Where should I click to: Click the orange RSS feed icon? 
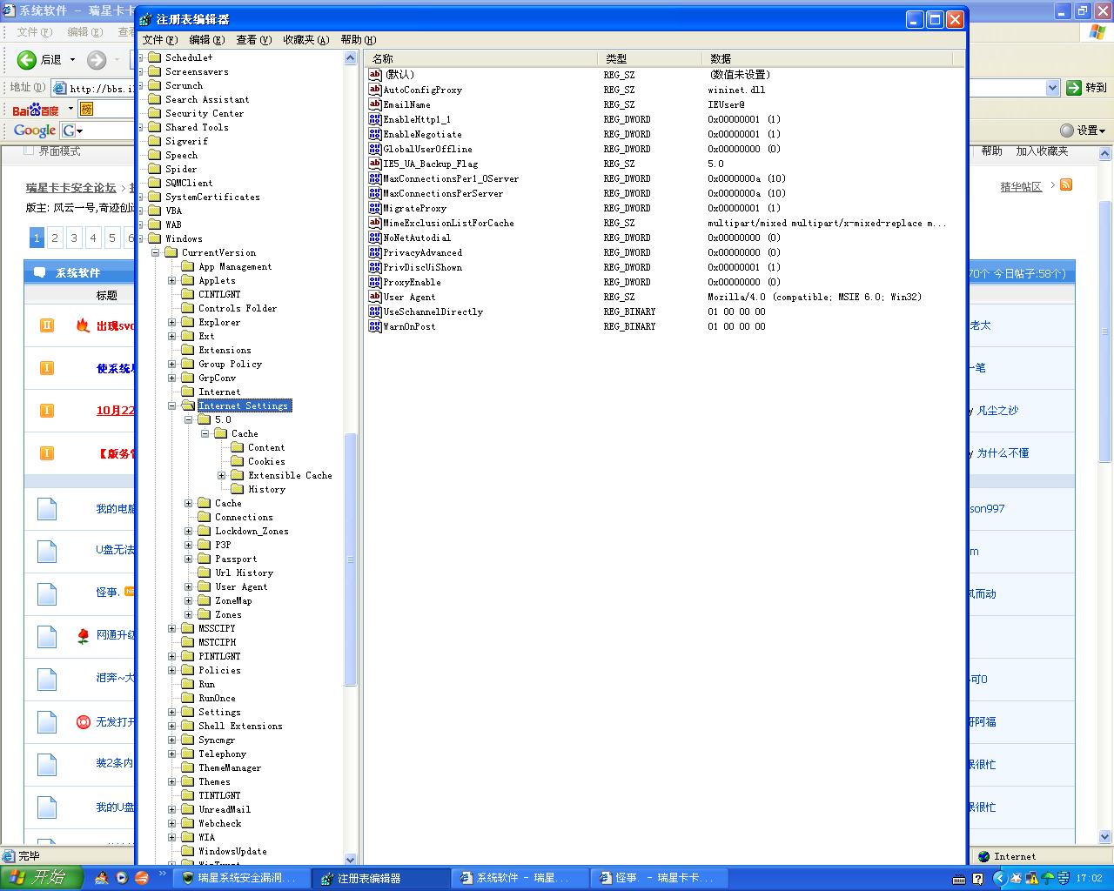pyautogui.click(x=1066, y=184)
